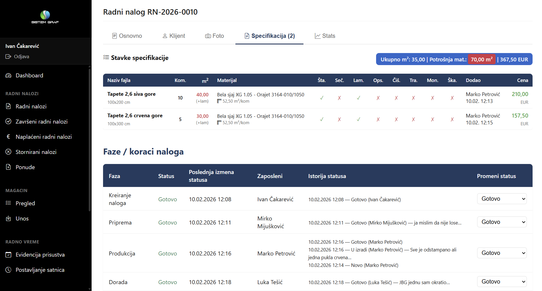Toggle Štampa checkmark for Tapete siva row
The height and width of the screenshot is (291, 542).
(x=322, y=98)
